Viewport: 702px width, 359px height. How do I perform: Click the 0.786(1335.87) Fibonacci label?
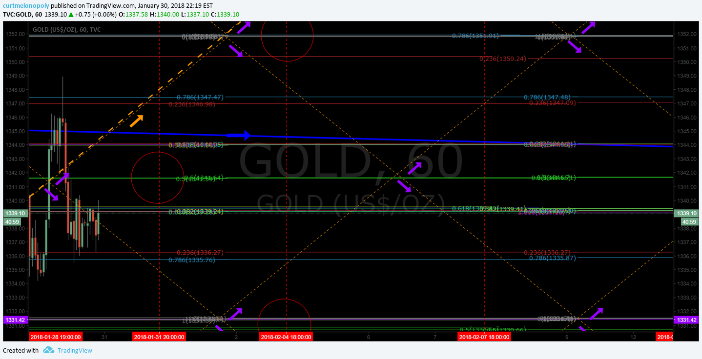pyautogui.click(x=553, y=258)
